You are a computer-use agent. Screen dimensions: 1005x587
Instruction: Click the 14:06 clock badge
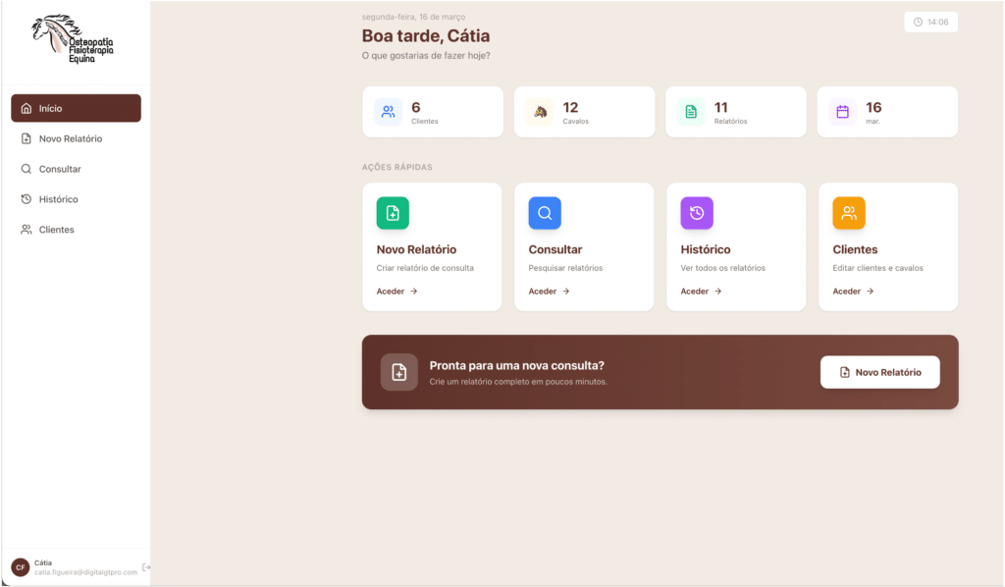click(x=930, y=22)
